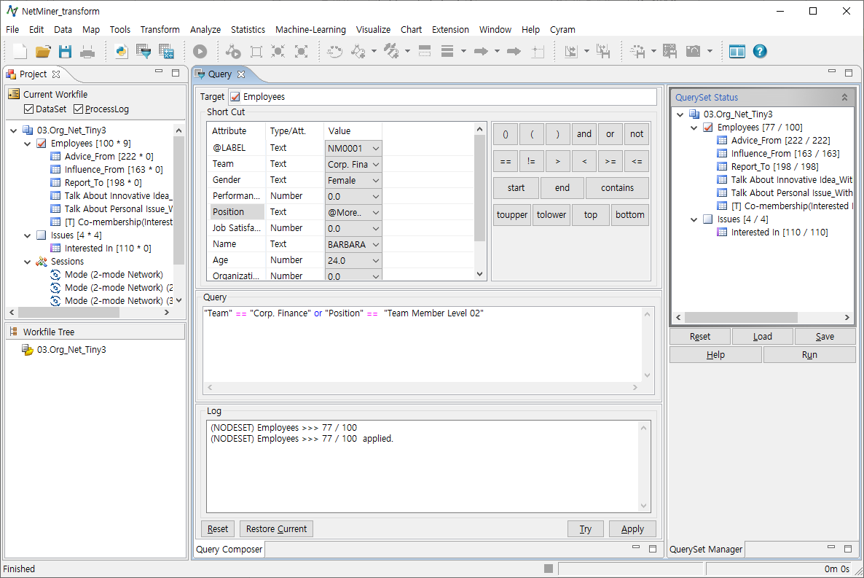This screenshot has height=578, width=864.
Task: Click the Print toolbar icon
Action: 87,52
